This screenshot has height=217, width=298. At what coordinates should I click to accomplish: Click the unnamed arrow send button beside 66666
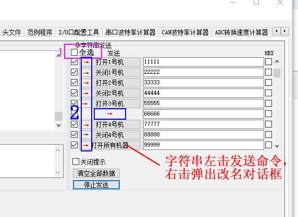point(110,114)
